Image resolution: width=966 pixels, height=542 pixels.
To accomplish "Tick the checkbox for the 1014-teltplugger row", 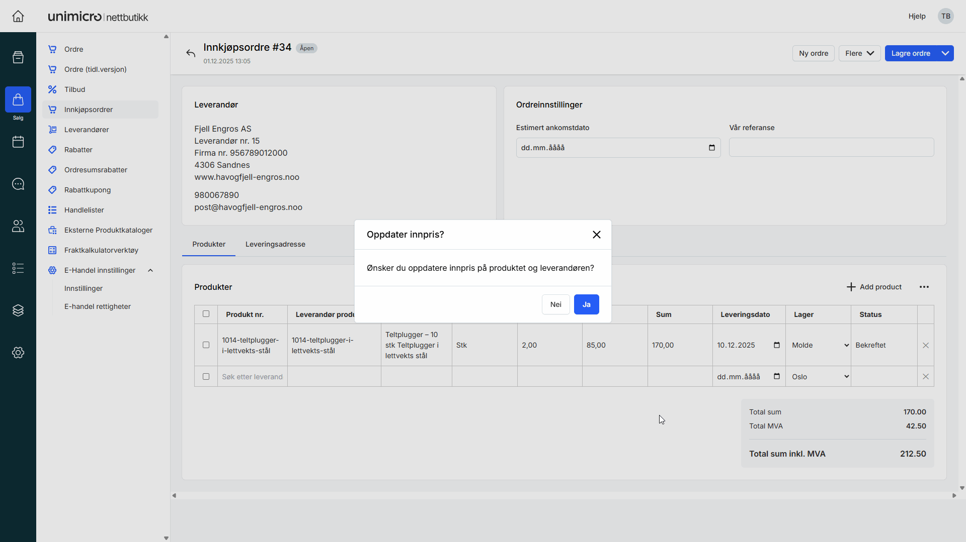I will coord(206,345).
